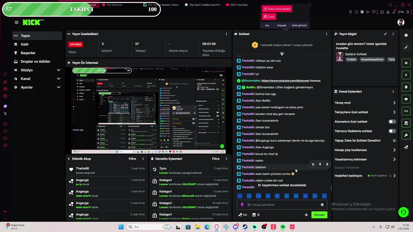Open the user profile avatar menu
The image size is (413, 232).
pyautogui.click(x=401, y=22)
